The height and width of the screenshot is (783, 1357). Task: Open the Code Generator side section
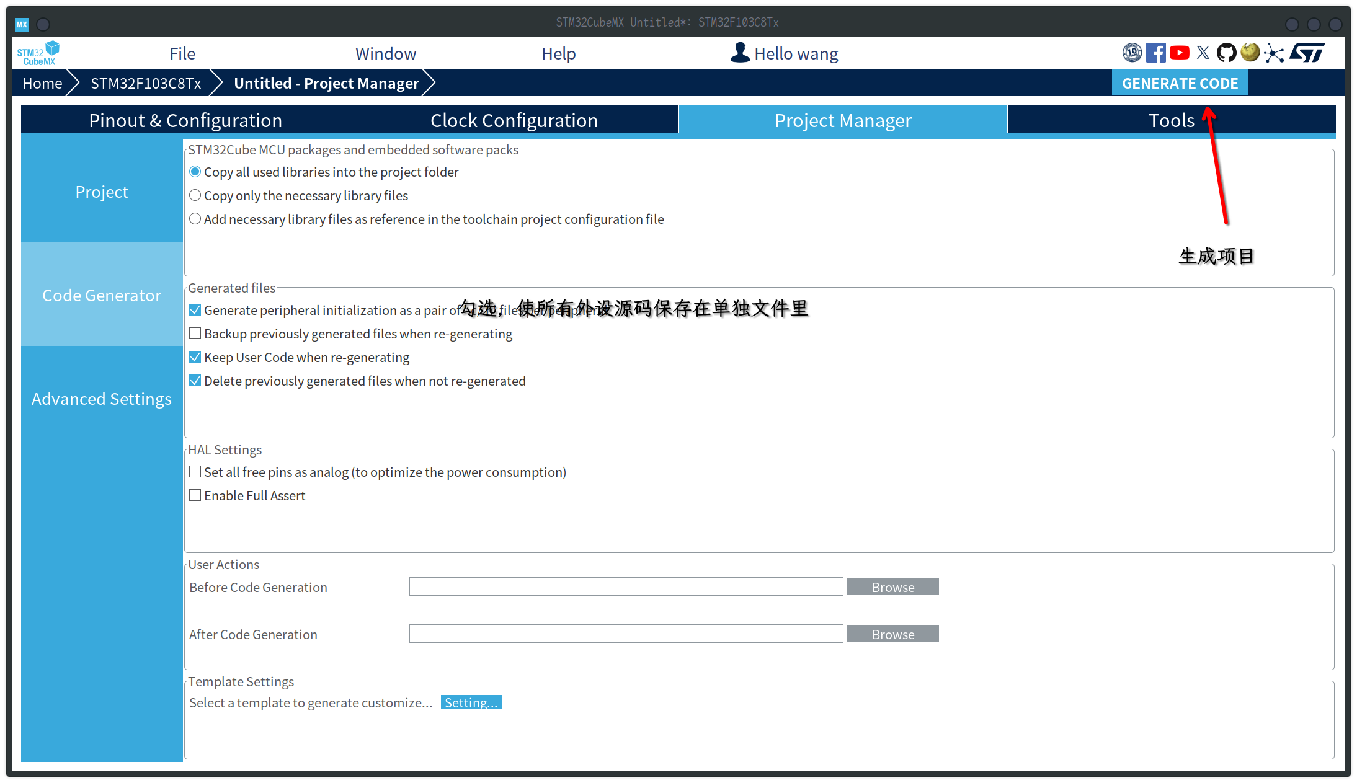(x=102, y=295)
